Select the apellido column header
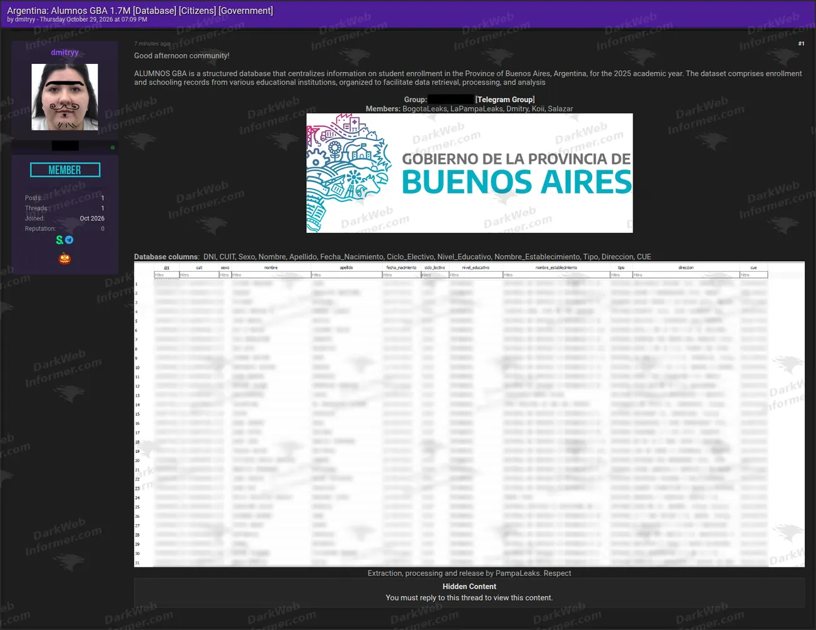Screen dimensions: 816x630 (347, 267)
